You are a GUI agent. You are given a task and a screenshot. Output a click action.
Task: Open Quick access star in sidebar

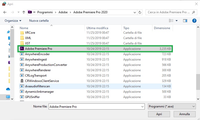click(x=8, y=32)
